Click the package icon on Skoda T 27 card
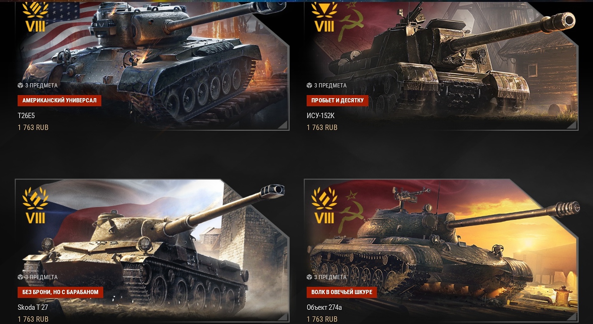The height and width of the screenshot is (324, 593). point(20,277)
